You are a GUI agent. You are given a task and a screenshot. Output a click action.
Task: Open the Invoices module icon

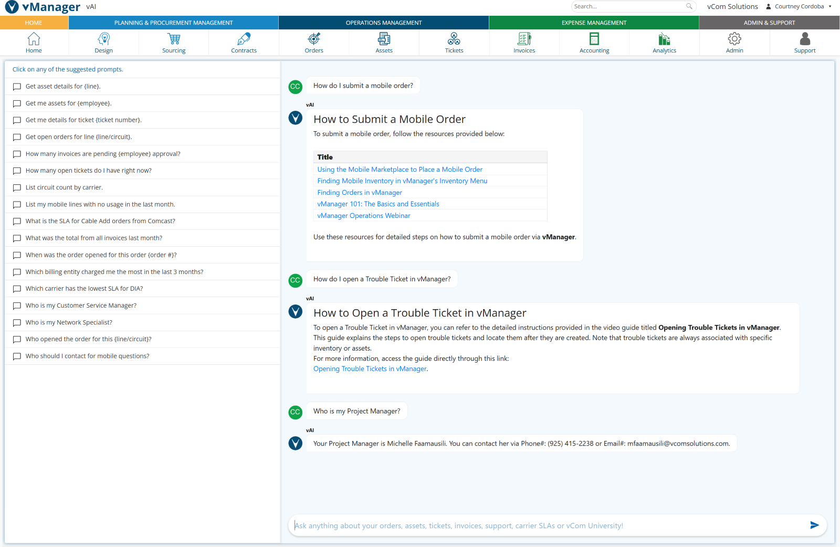524,39
